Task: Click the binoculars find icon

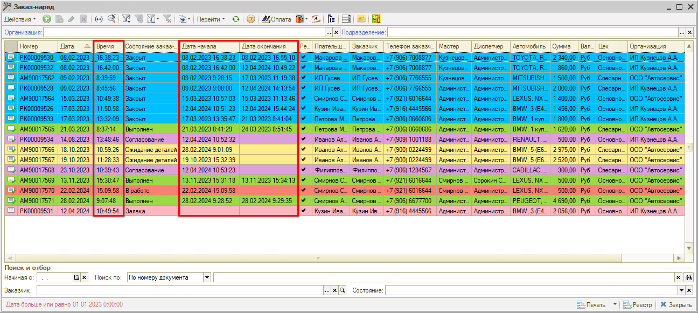Action: pos(688,277)
